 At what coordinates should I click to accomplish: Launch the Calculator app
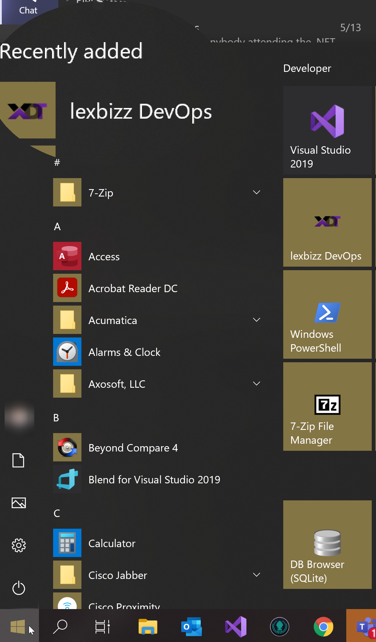coord(112,543)
